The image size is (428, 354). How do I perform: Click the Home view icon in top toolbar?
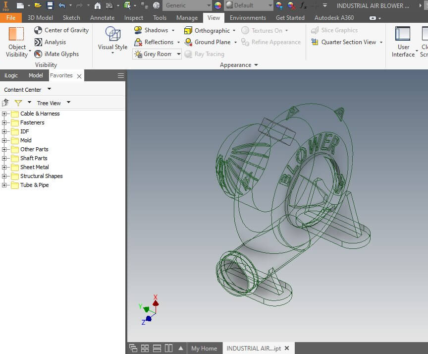(x=97, y=5)
